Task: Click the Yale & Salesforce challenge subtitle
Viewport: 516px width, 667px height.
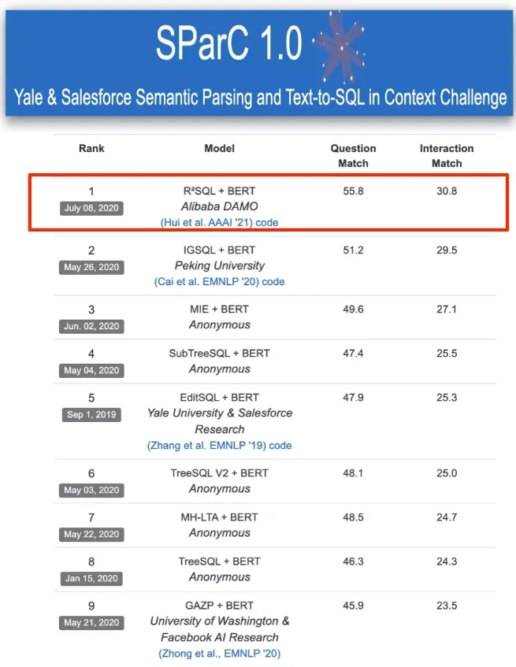Action: point(260,98)
